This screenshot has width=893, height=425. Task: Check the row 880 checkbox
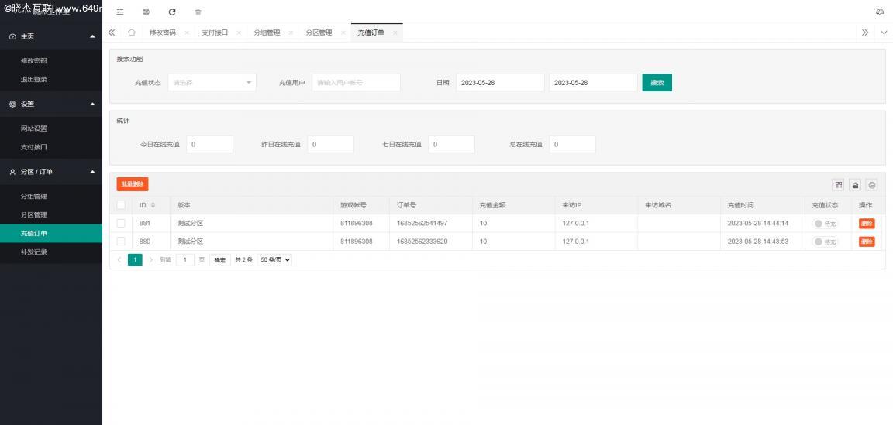pos(121,242)
